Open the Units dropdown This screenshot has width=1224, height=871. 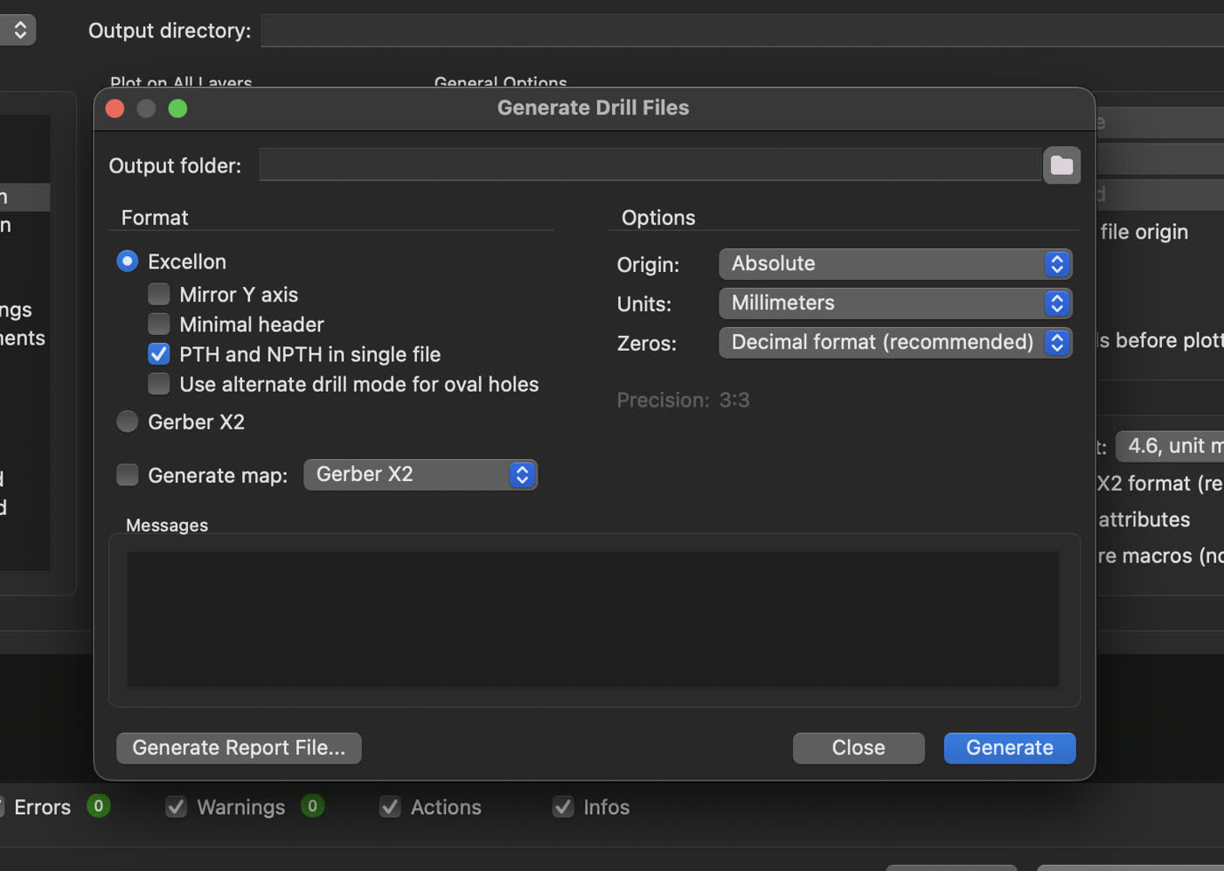click(x=894, y=303)
